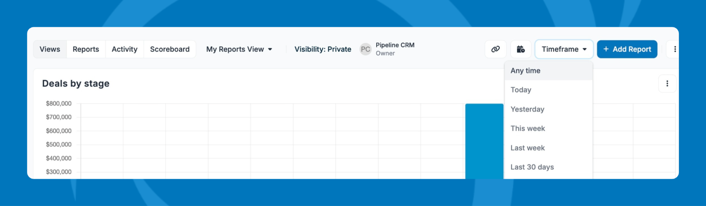Expand the Timeframe dropdown
The height and width of the screenshot is (206, 706).
[x=564, y=49]
